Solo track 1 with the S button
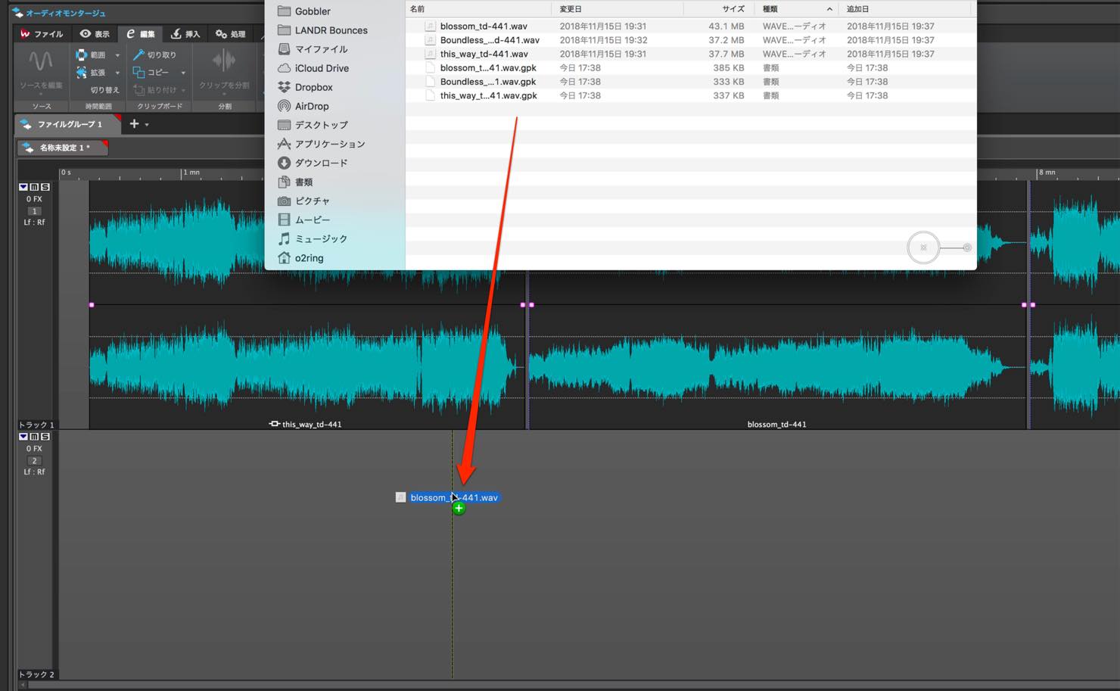The width and height of the screenshot is (1120, 691). pyautogui.click(x=45, y=187)
